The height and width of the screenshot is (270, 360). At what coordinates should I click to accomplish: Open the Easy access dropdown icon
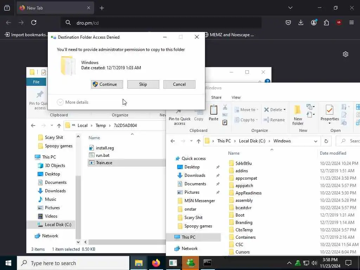click(x=310, y=114)
